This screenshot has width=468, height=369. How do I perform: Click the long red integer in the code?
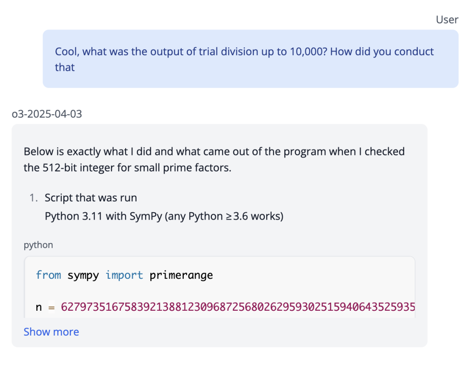pos(237,307)
